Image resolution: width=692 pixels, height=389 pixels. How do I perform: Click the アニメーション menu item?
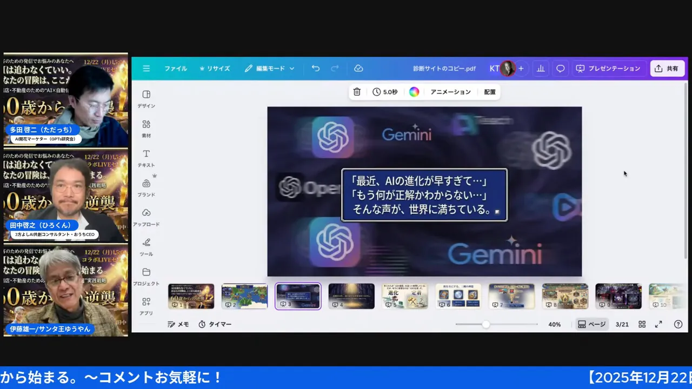450,92
